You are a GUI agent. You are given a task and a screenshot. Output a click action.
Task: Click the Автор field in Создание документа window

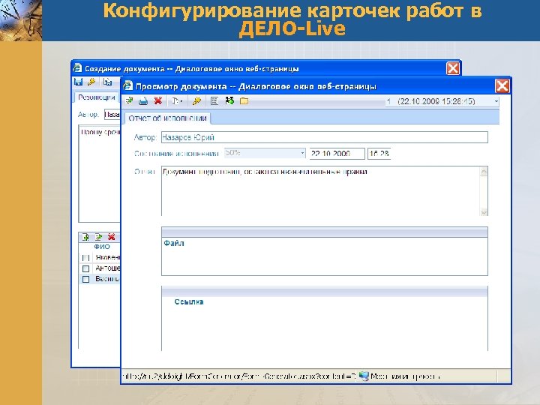(x=112, y=114)
